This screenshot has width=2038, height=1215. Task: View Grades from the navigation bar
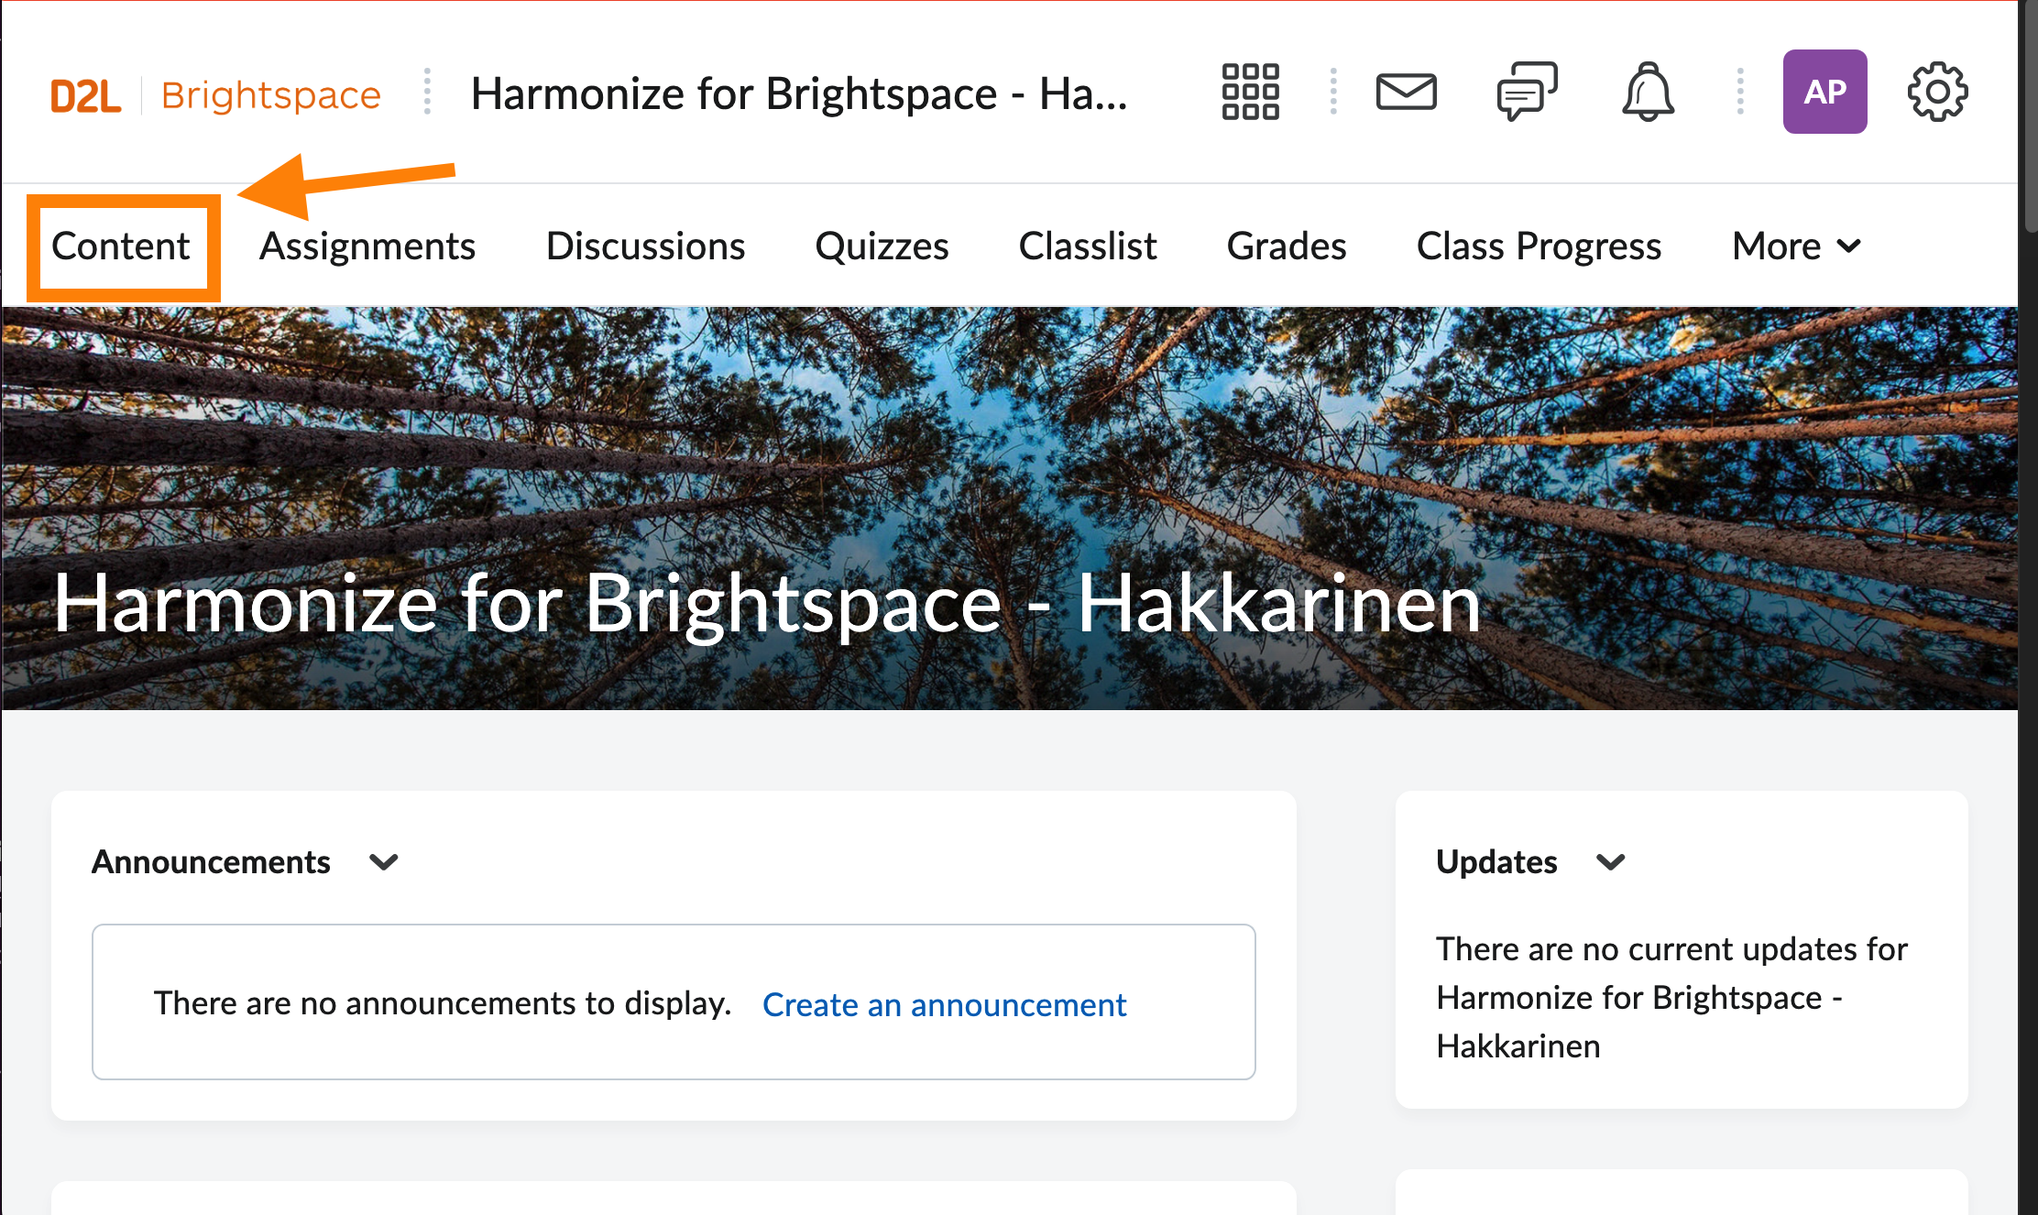[1286, 246]
